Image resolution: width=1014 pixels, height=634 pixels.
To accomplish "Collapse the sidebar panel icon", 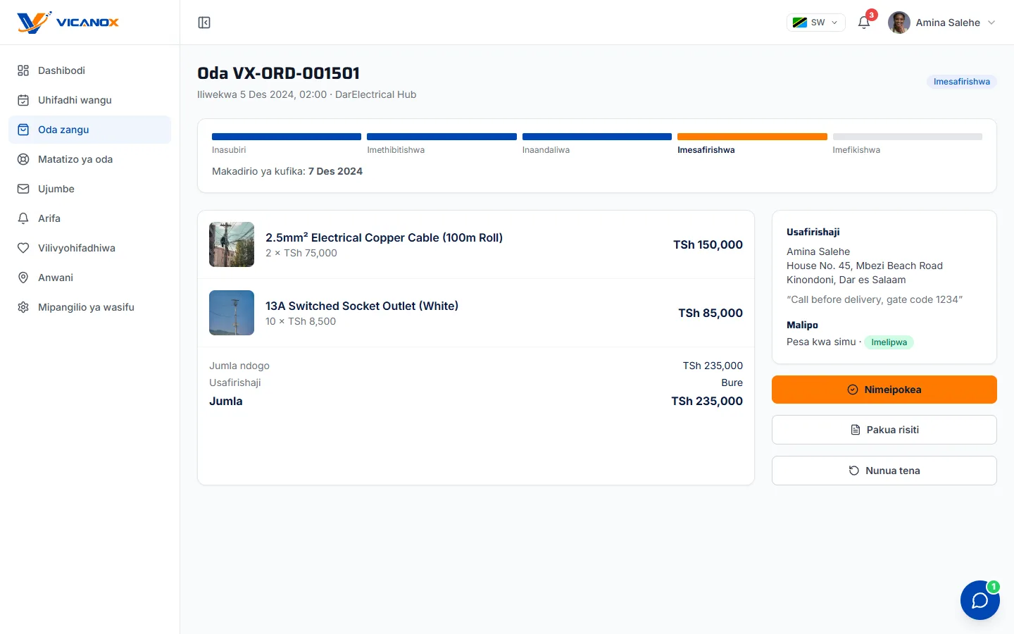I will coord(204,23).
